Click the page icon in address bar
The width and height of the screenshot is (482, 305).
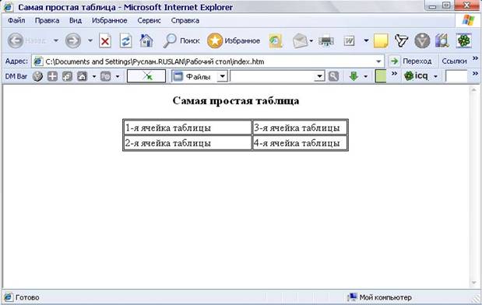(x=38, y=61)
